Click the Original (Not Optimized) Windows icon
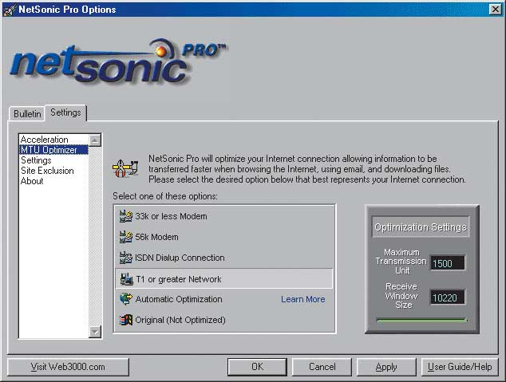The height and width of the screenshot is (382, 506). pos(125,321)
